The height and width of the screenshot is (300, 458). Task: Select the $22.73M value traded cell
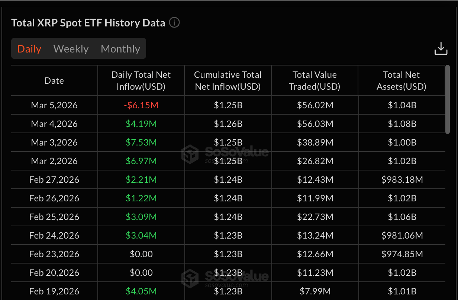click(315, 217)
